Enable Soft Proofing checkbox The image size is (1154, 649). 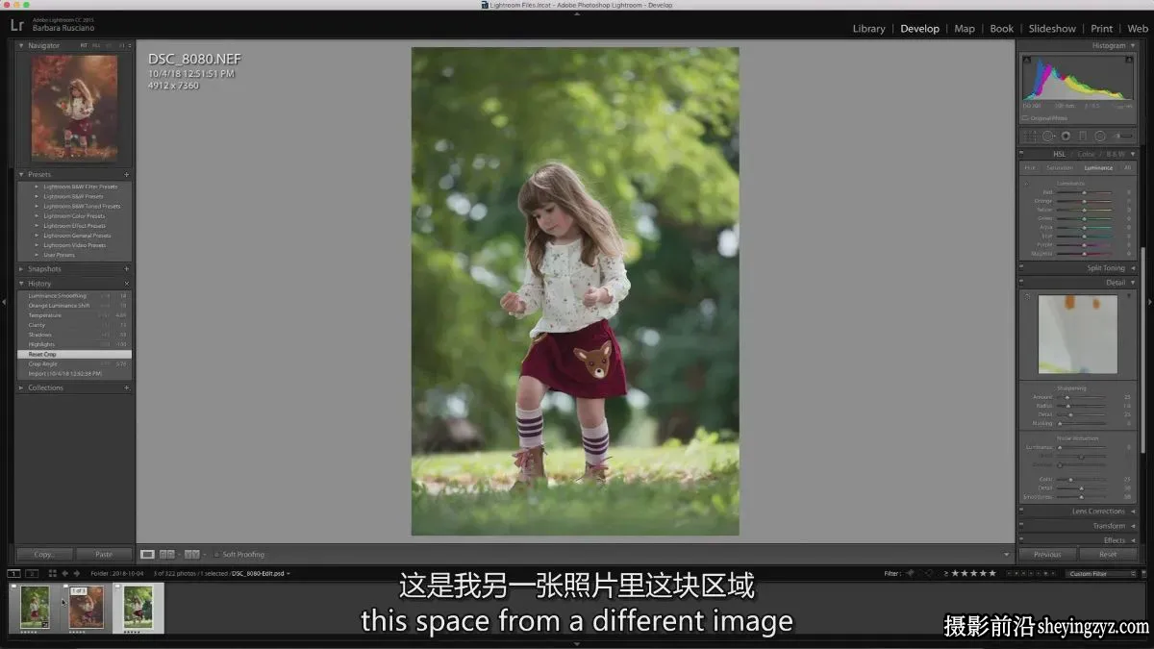[x=216, y=555]
